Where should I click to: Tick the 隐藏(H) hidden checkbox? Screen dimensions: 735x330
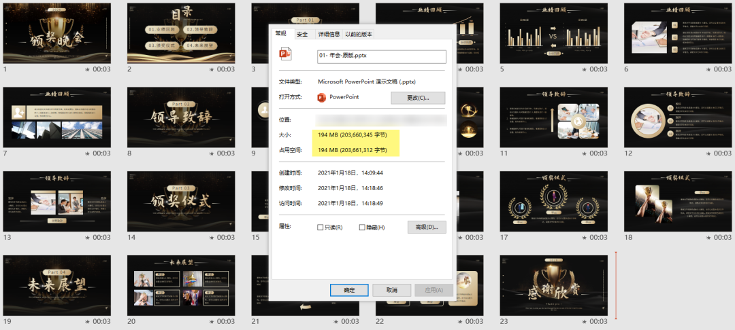pyautogui.click(x=362, y=227)
